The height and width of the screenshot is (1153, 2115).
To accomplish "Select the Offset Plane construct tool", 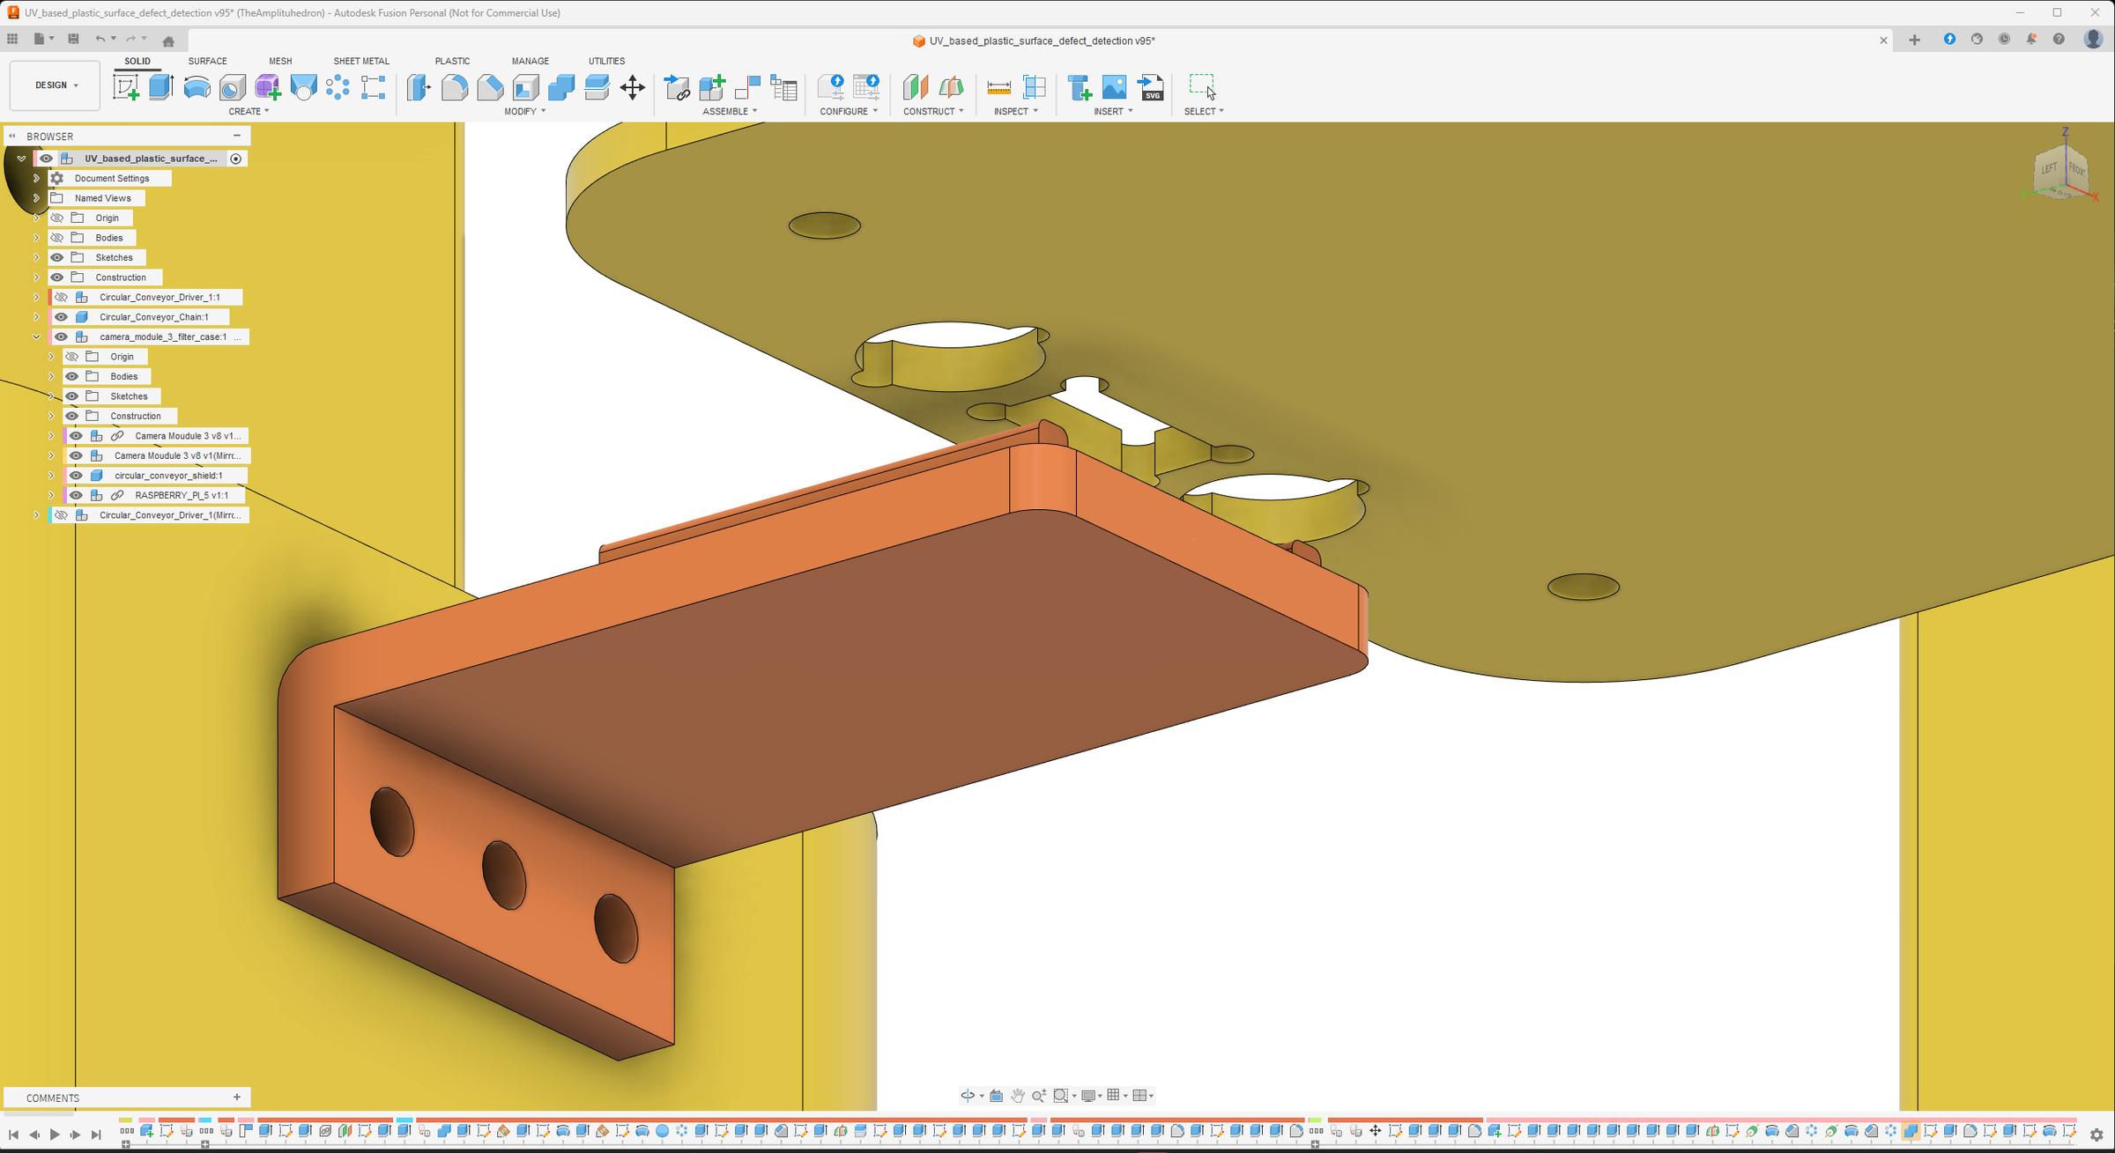I will (x=916, y=87).
